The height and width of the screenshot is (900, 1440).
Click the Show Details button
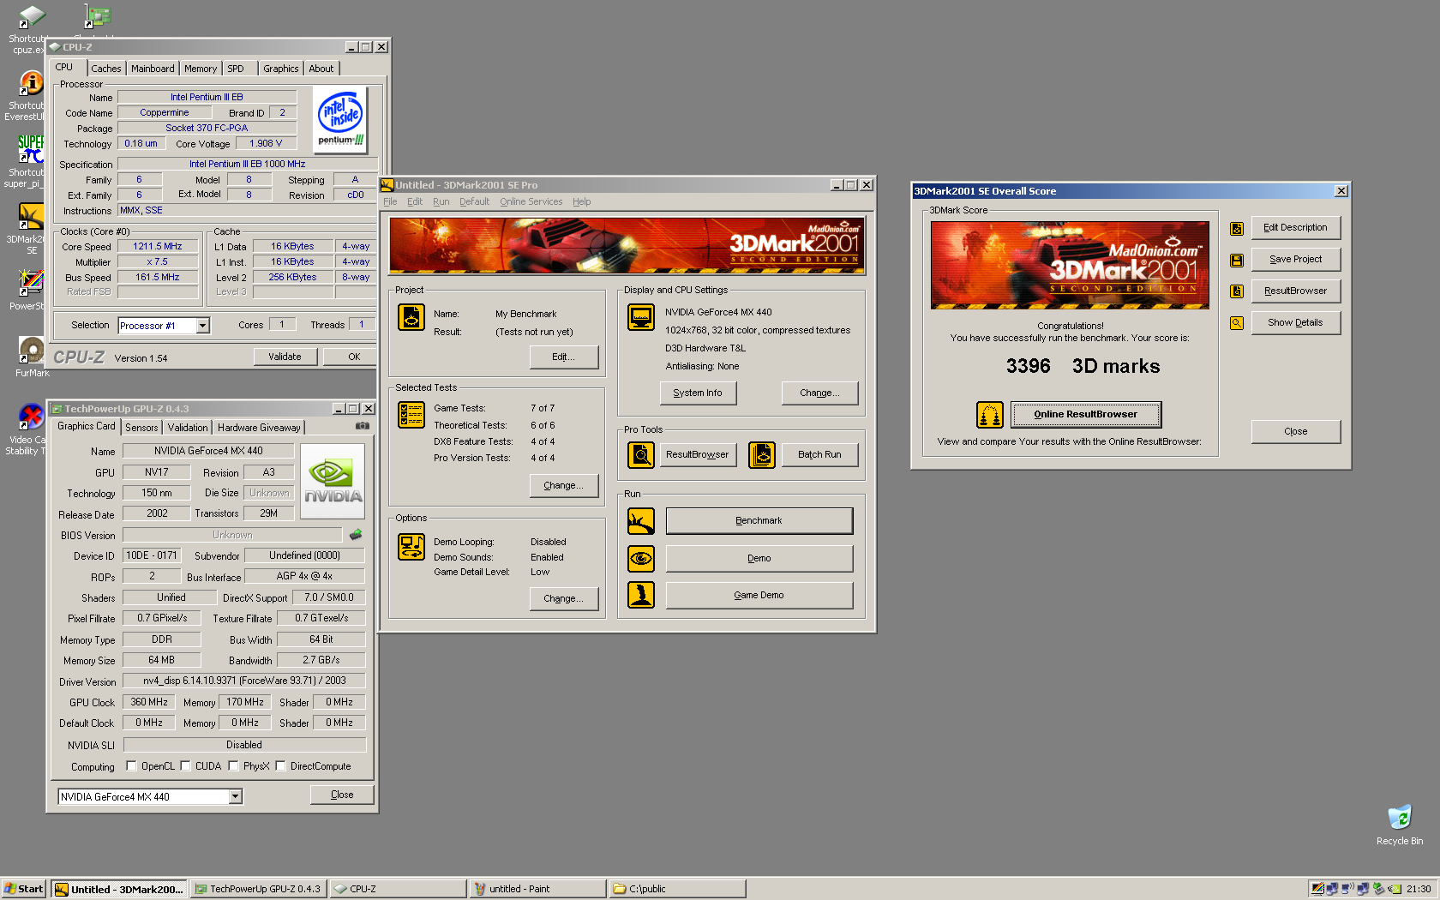coord(1295,323)
